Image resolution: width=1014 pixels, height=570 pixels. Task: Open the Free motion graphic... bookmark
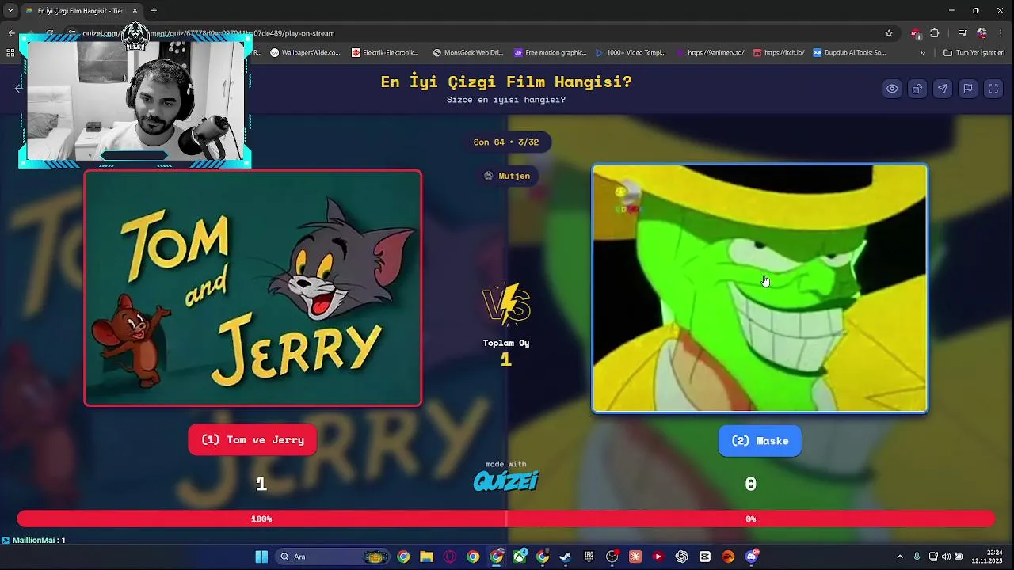tap(551, 53)
